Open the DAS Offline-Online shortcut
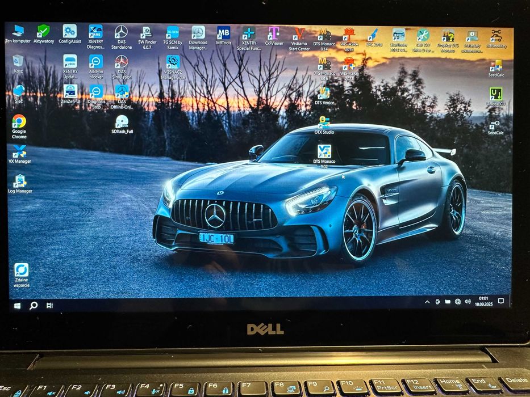 pos(122,97)
